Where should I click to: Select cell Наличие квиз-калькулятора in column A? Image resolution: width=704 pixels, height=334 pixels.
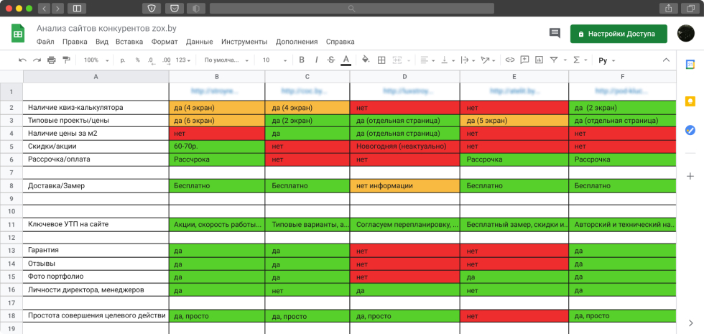tap(96, 108)
